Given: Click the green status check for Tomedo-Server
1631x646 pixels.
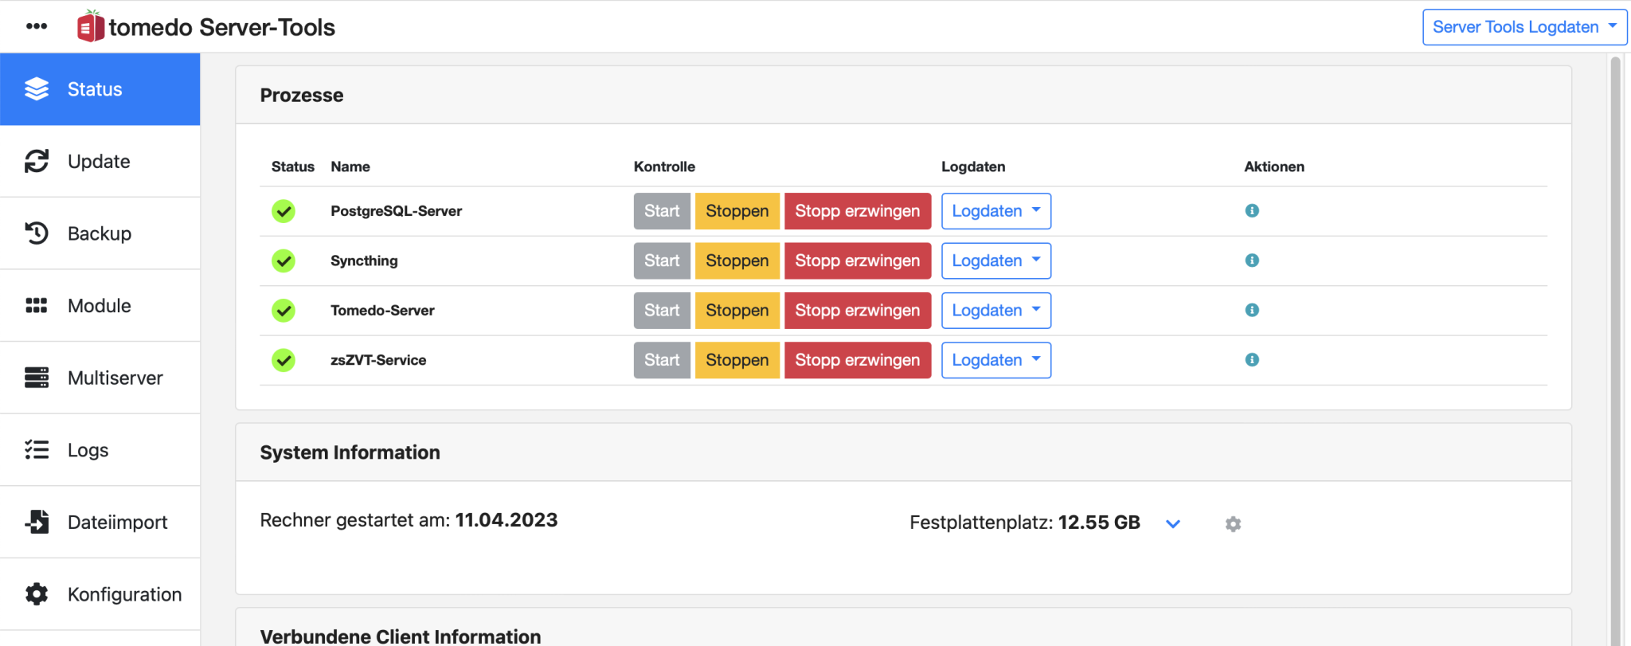Looking at the screenshot, I should tap(284, 311).
